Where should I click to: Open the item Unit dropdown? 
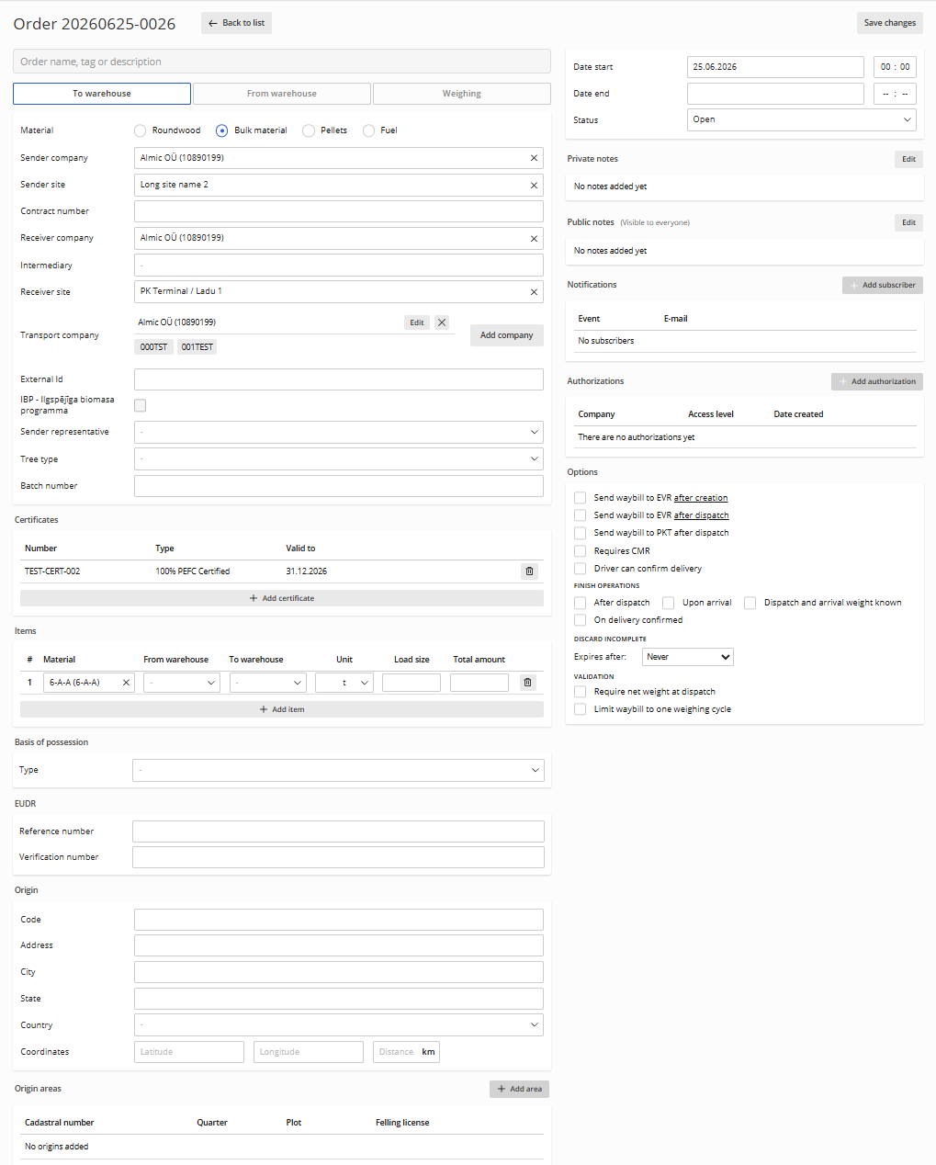point(344,683)
